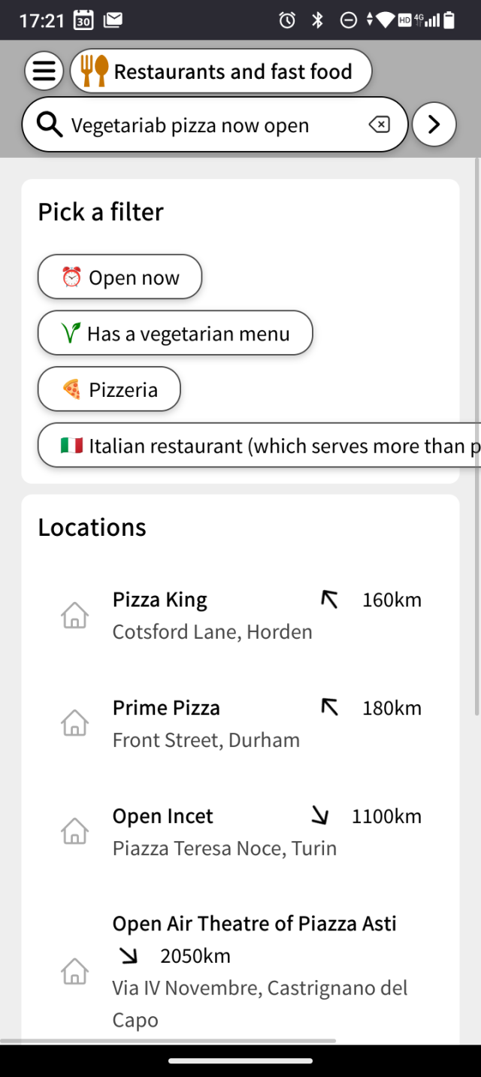
Task: Open the Pizza King location result
Action: (x=213, y=615)
